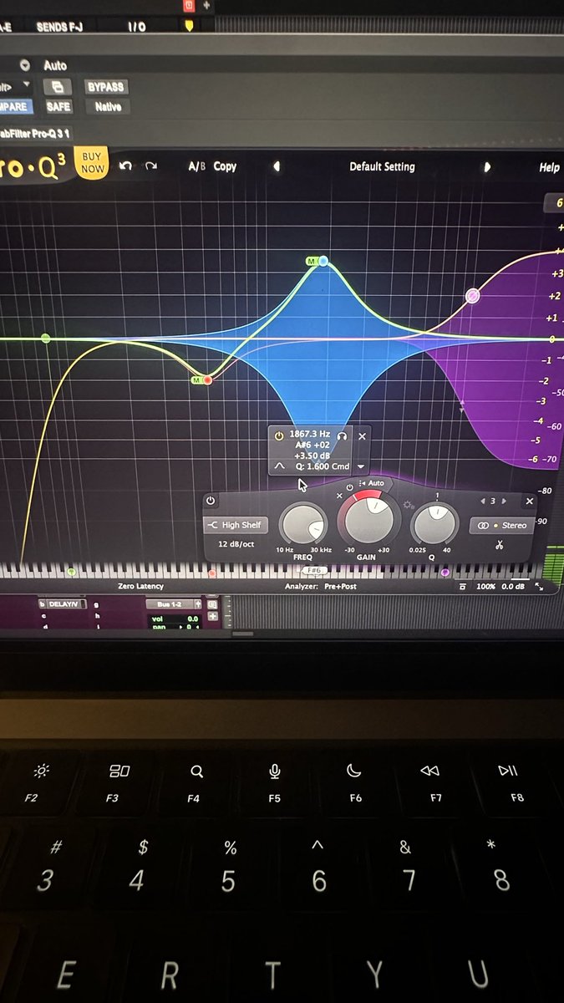
Task: Open the Pro Tools plugin settings circular menu
Action: (x=25, y=65)
